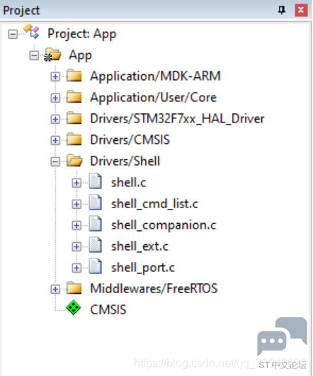
Task: Close the Project panel
Action: 301,11
